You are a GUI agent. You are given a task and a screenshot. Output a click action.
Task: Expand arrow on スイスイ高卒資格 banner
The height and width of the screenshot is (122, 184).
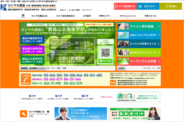coord(159,26)
